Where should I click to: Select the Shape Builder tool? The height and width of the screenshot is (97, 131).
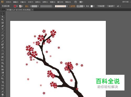pyautogui.click(x=3, y=63)
